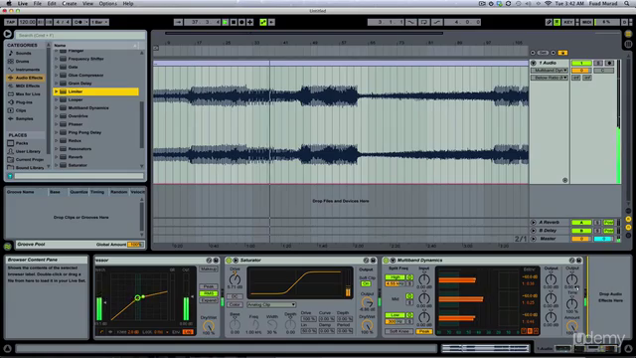Open the Options menu
636x358 pixels.
pos(108,3)
